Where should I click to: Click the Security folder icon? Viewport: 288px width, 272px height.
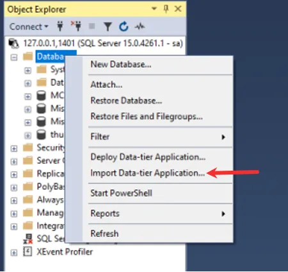point(28,148)
